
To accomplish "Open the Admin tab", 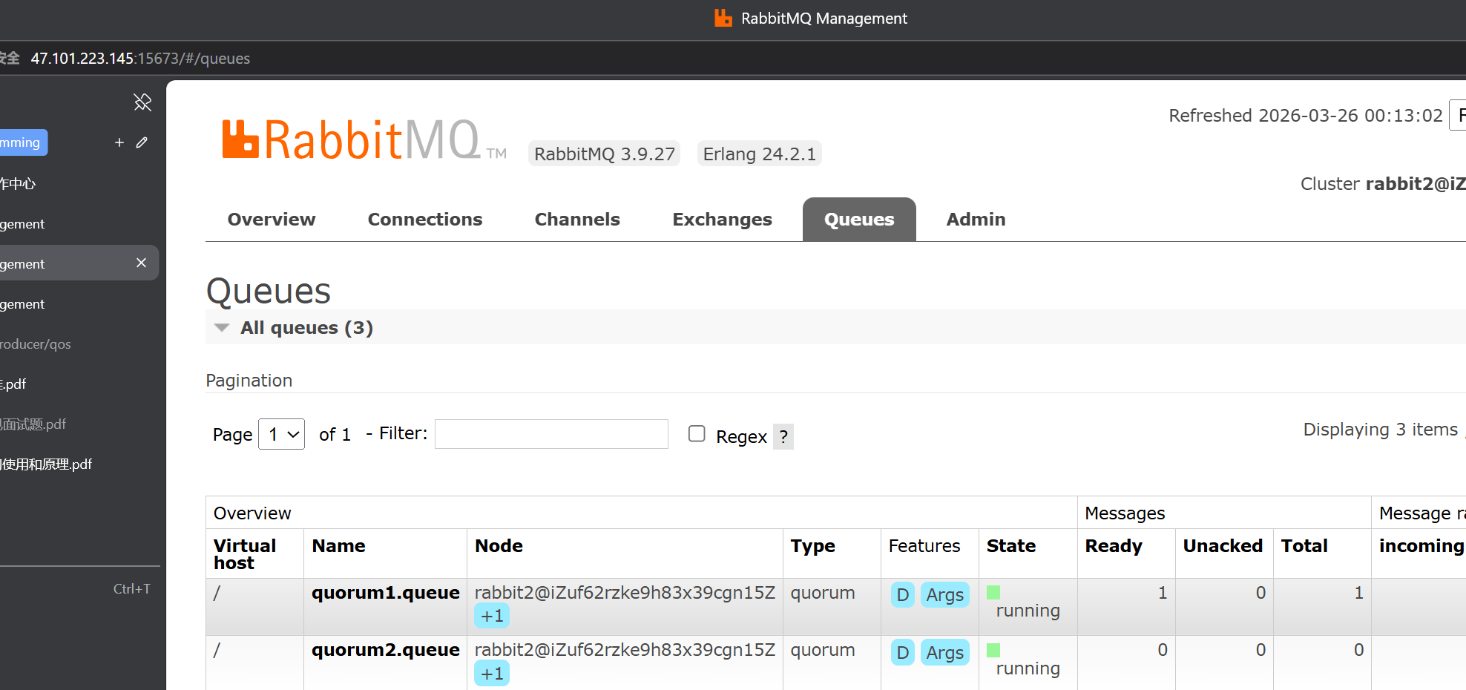I will click(976, 220).
